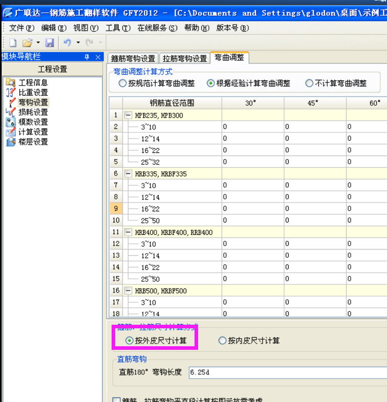The width and height of the screenshot is (387, 402).
Task: Open the 在线服务(S) menu
Action: point(157,28)
